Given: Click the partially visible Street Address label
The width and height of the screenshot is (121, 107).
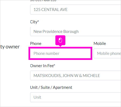Looking at the screenshot, I should click(x=43, y=1).
